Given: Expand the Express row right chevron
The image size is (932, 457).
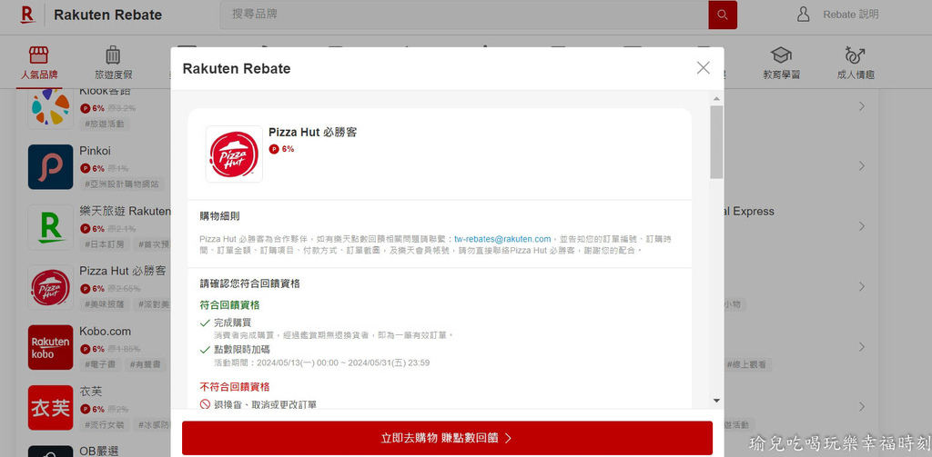Looking at the screenshot, I should 862,227.
